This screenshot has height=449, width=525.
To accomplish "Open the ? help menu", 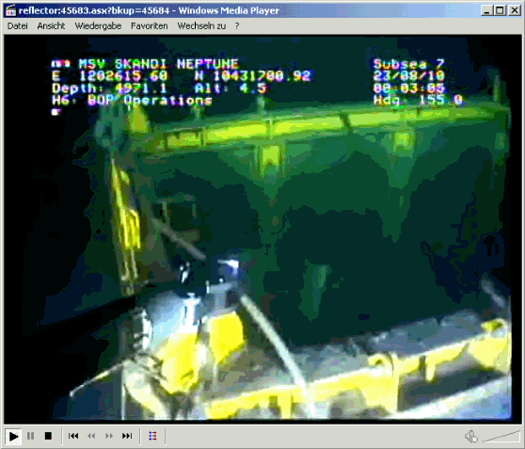I will (237, 25).
